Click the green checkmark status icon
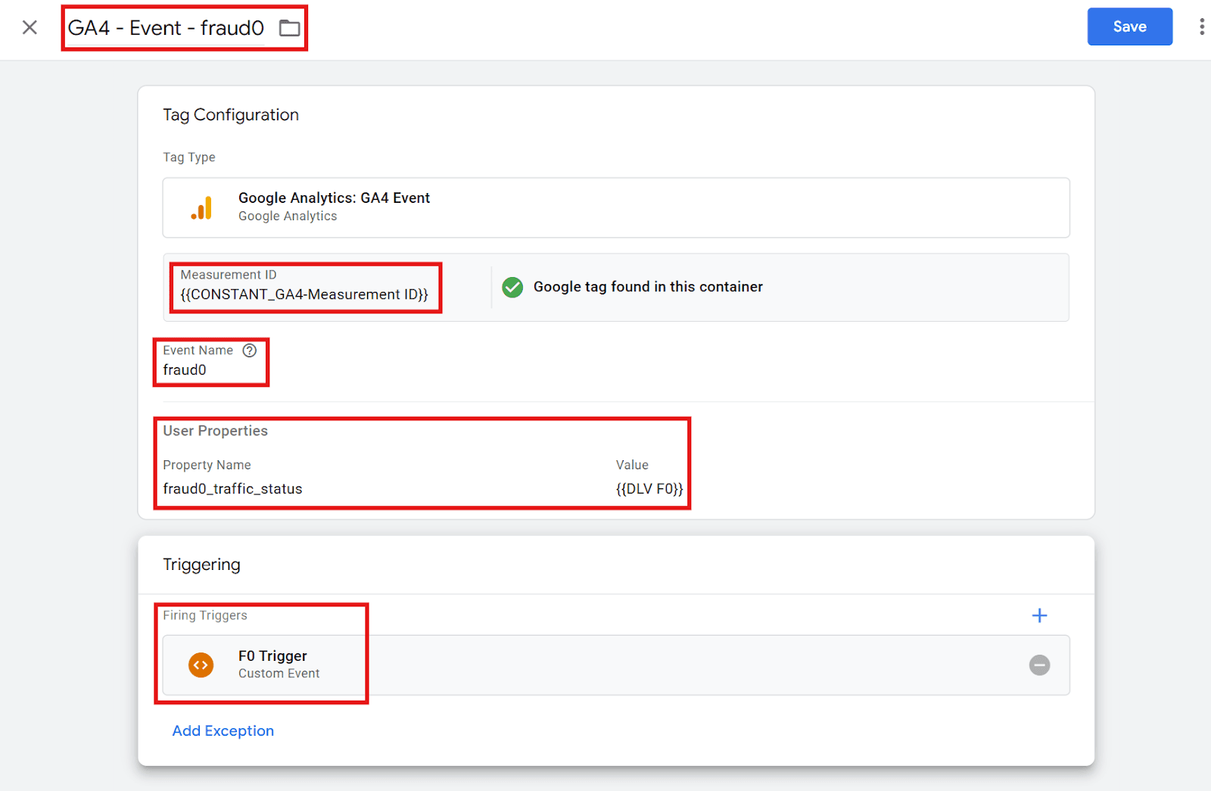 tap(512, 287)
